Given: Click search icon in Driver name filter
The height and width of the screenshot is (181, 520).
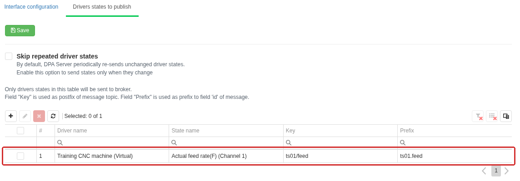Looking at the screenshot, I should click(x=60, y=142).
